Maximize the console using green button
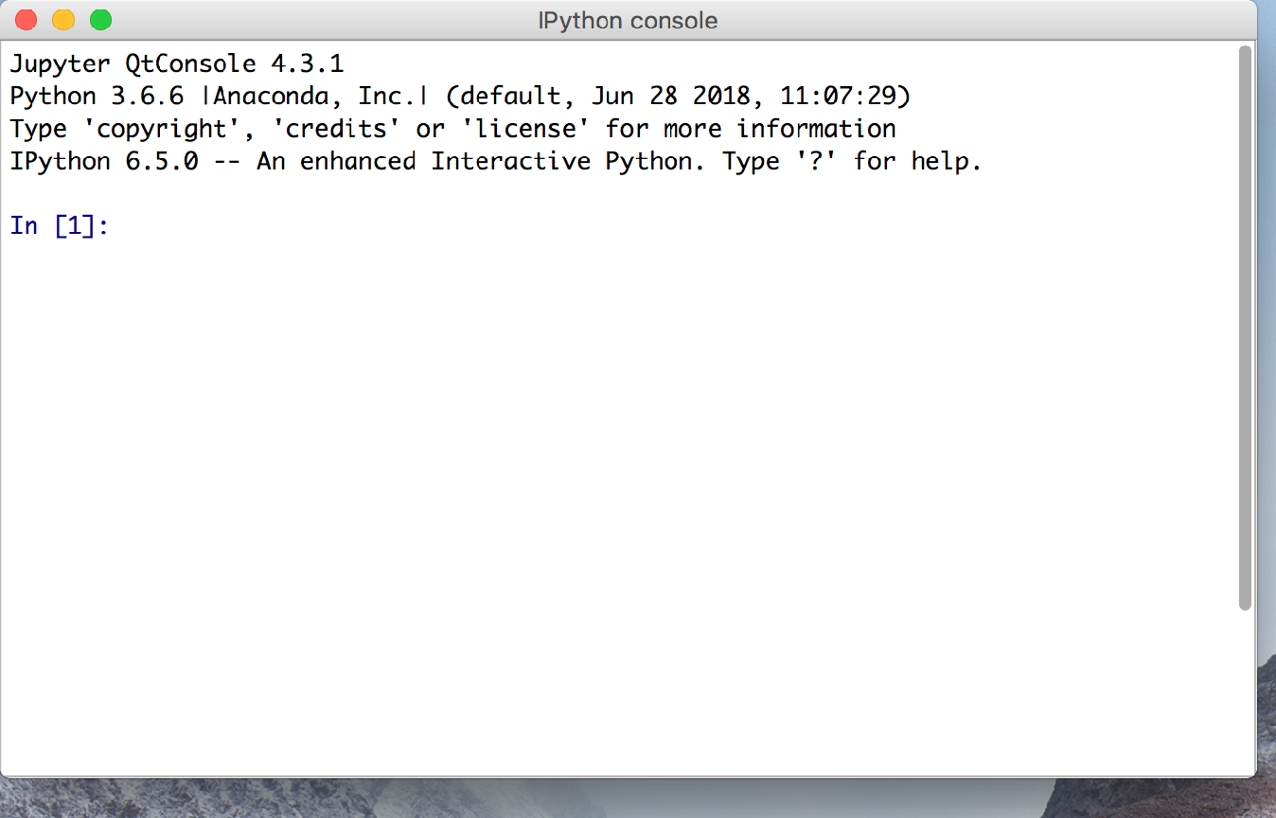 100,20
